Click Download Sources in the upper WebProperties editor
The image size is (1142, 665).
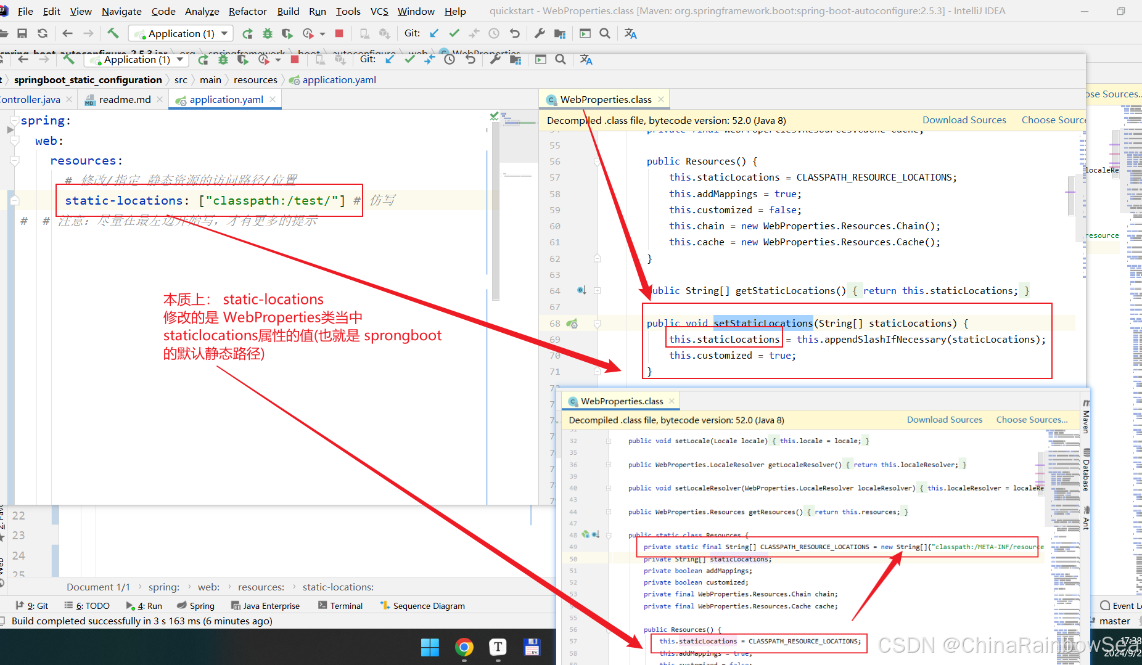964,120
